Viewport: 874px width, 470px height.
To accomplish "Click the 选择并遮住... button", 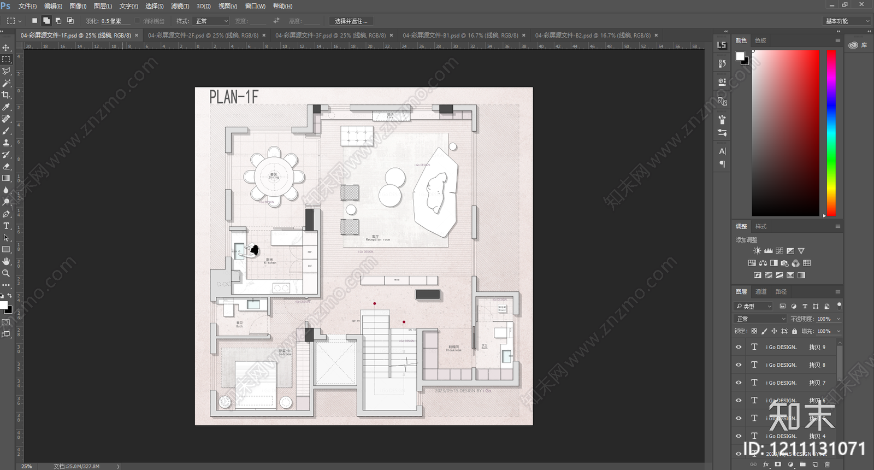I will point(351,21).
